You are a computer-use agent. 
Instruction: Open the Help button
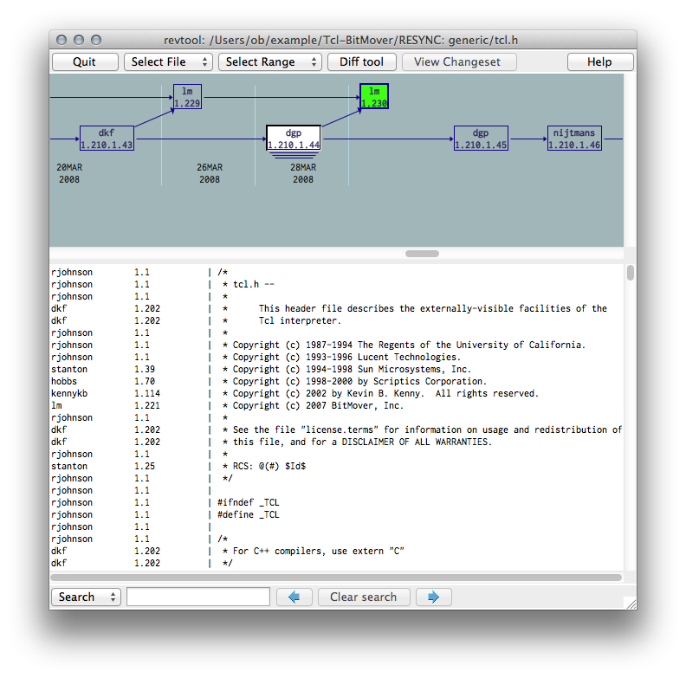click(x=599, y=62)
